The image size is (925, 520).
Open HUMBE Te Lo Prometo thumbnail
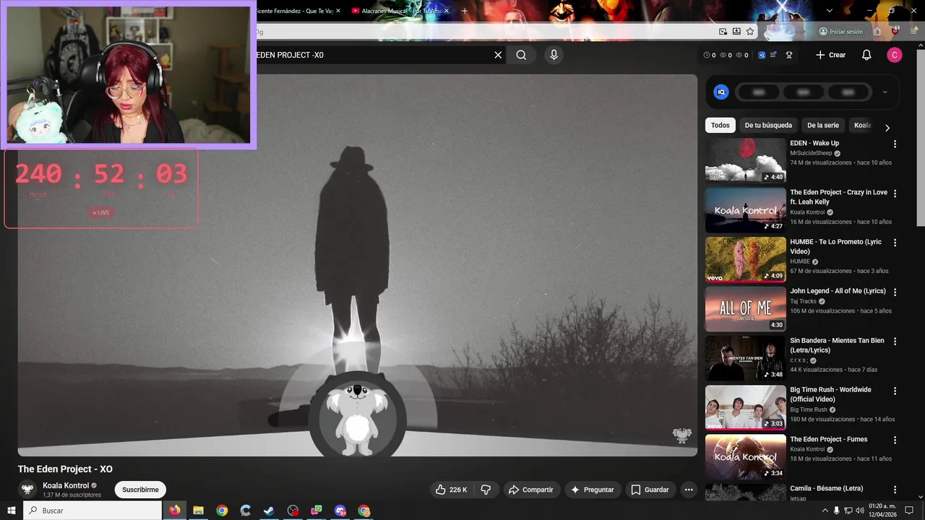coord(745,259)
